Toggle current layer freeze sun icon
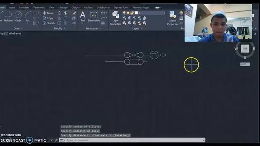The height and width of the screenshot is (146, 260). [x=128, y=13]
